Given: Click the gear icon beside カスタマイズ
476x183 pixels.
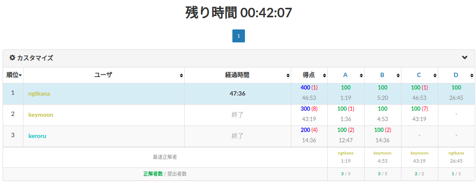Looking at the screenshot, I should [x=12, y=58].
